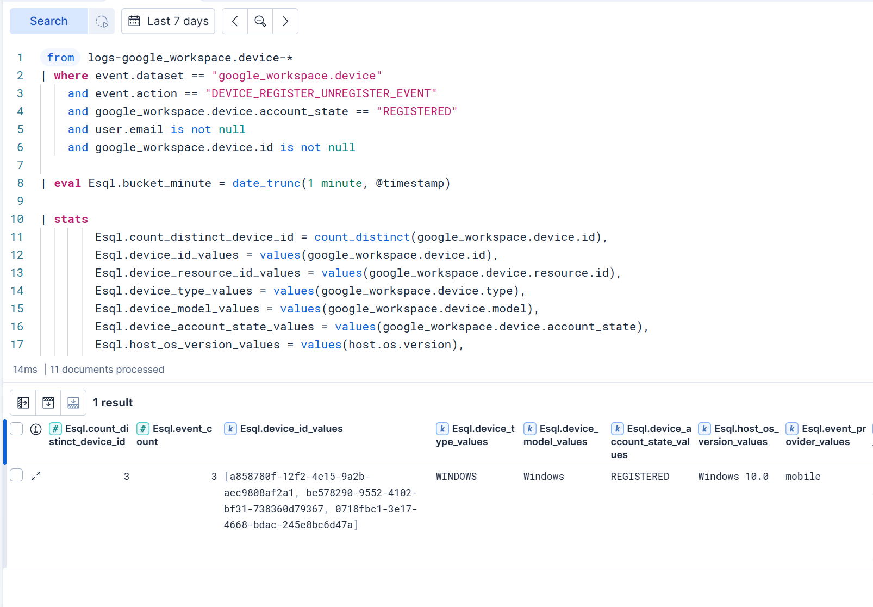Screen dimensions: 873x607
Task: Click date_trunc function in the query
Action: click(266, 183)
